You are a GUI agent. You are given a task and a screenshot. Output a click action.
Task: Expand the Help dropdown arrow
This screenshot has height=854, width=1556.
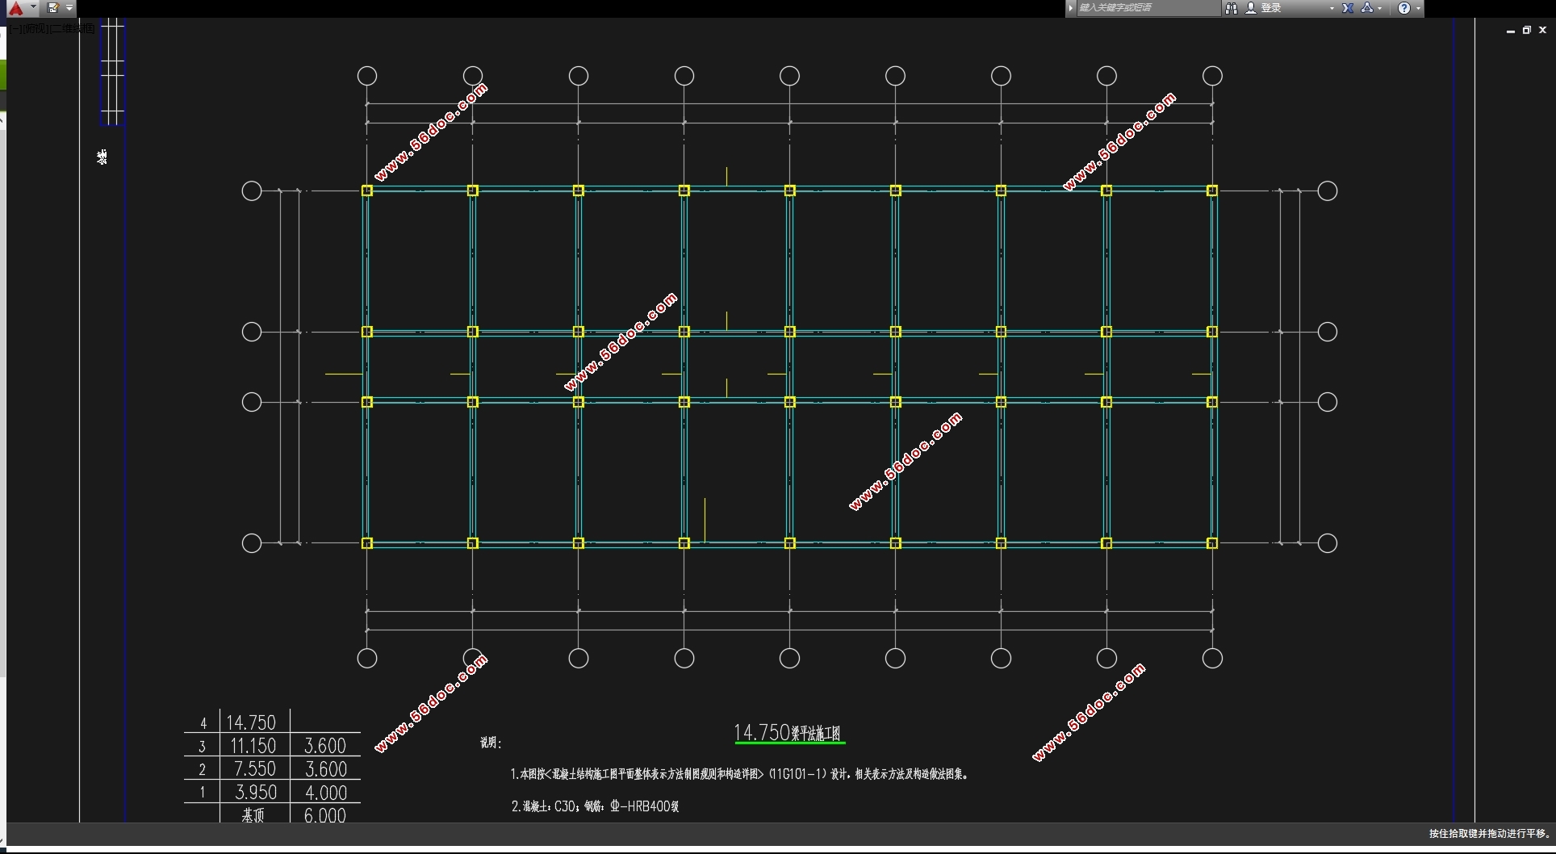click(1418, 8)
